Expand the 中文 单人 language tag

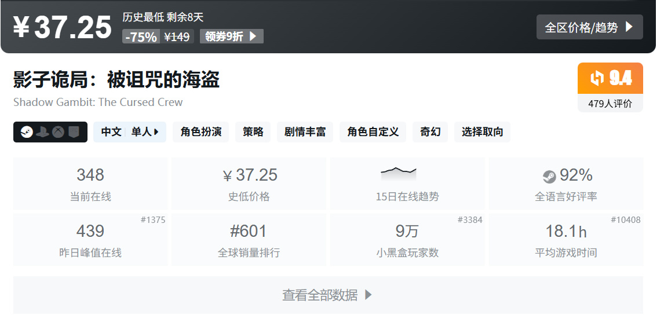click(130, 132)
